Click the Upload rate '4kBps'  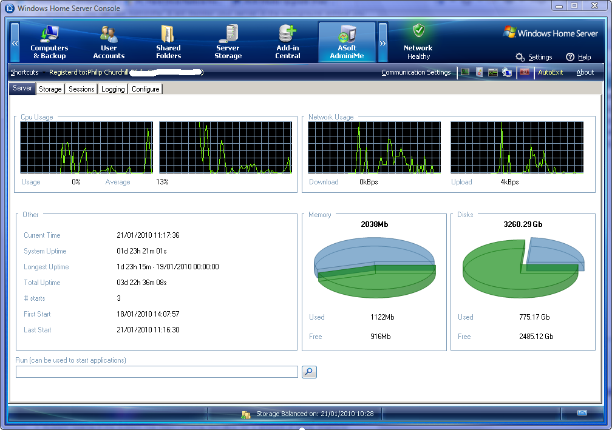[510, 182]
